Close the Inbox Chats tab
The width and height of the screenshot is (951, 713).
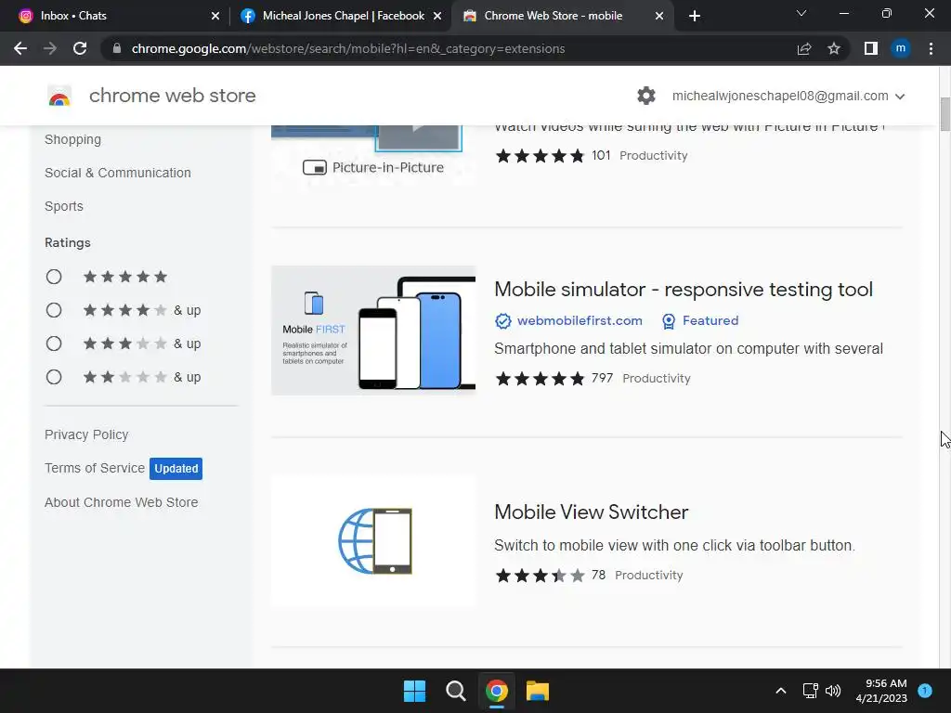[x=215, y=17]
